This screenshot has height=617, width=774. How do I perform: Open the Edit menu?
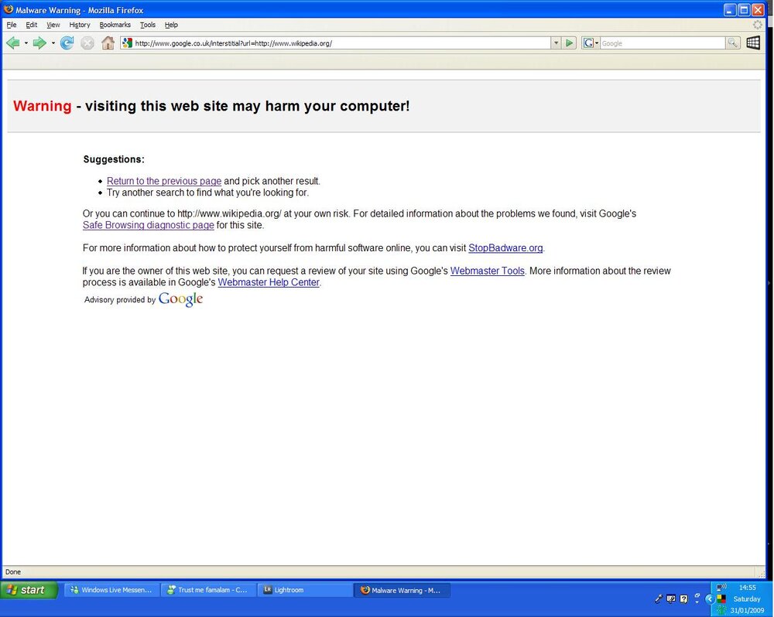tap(32, 25)
